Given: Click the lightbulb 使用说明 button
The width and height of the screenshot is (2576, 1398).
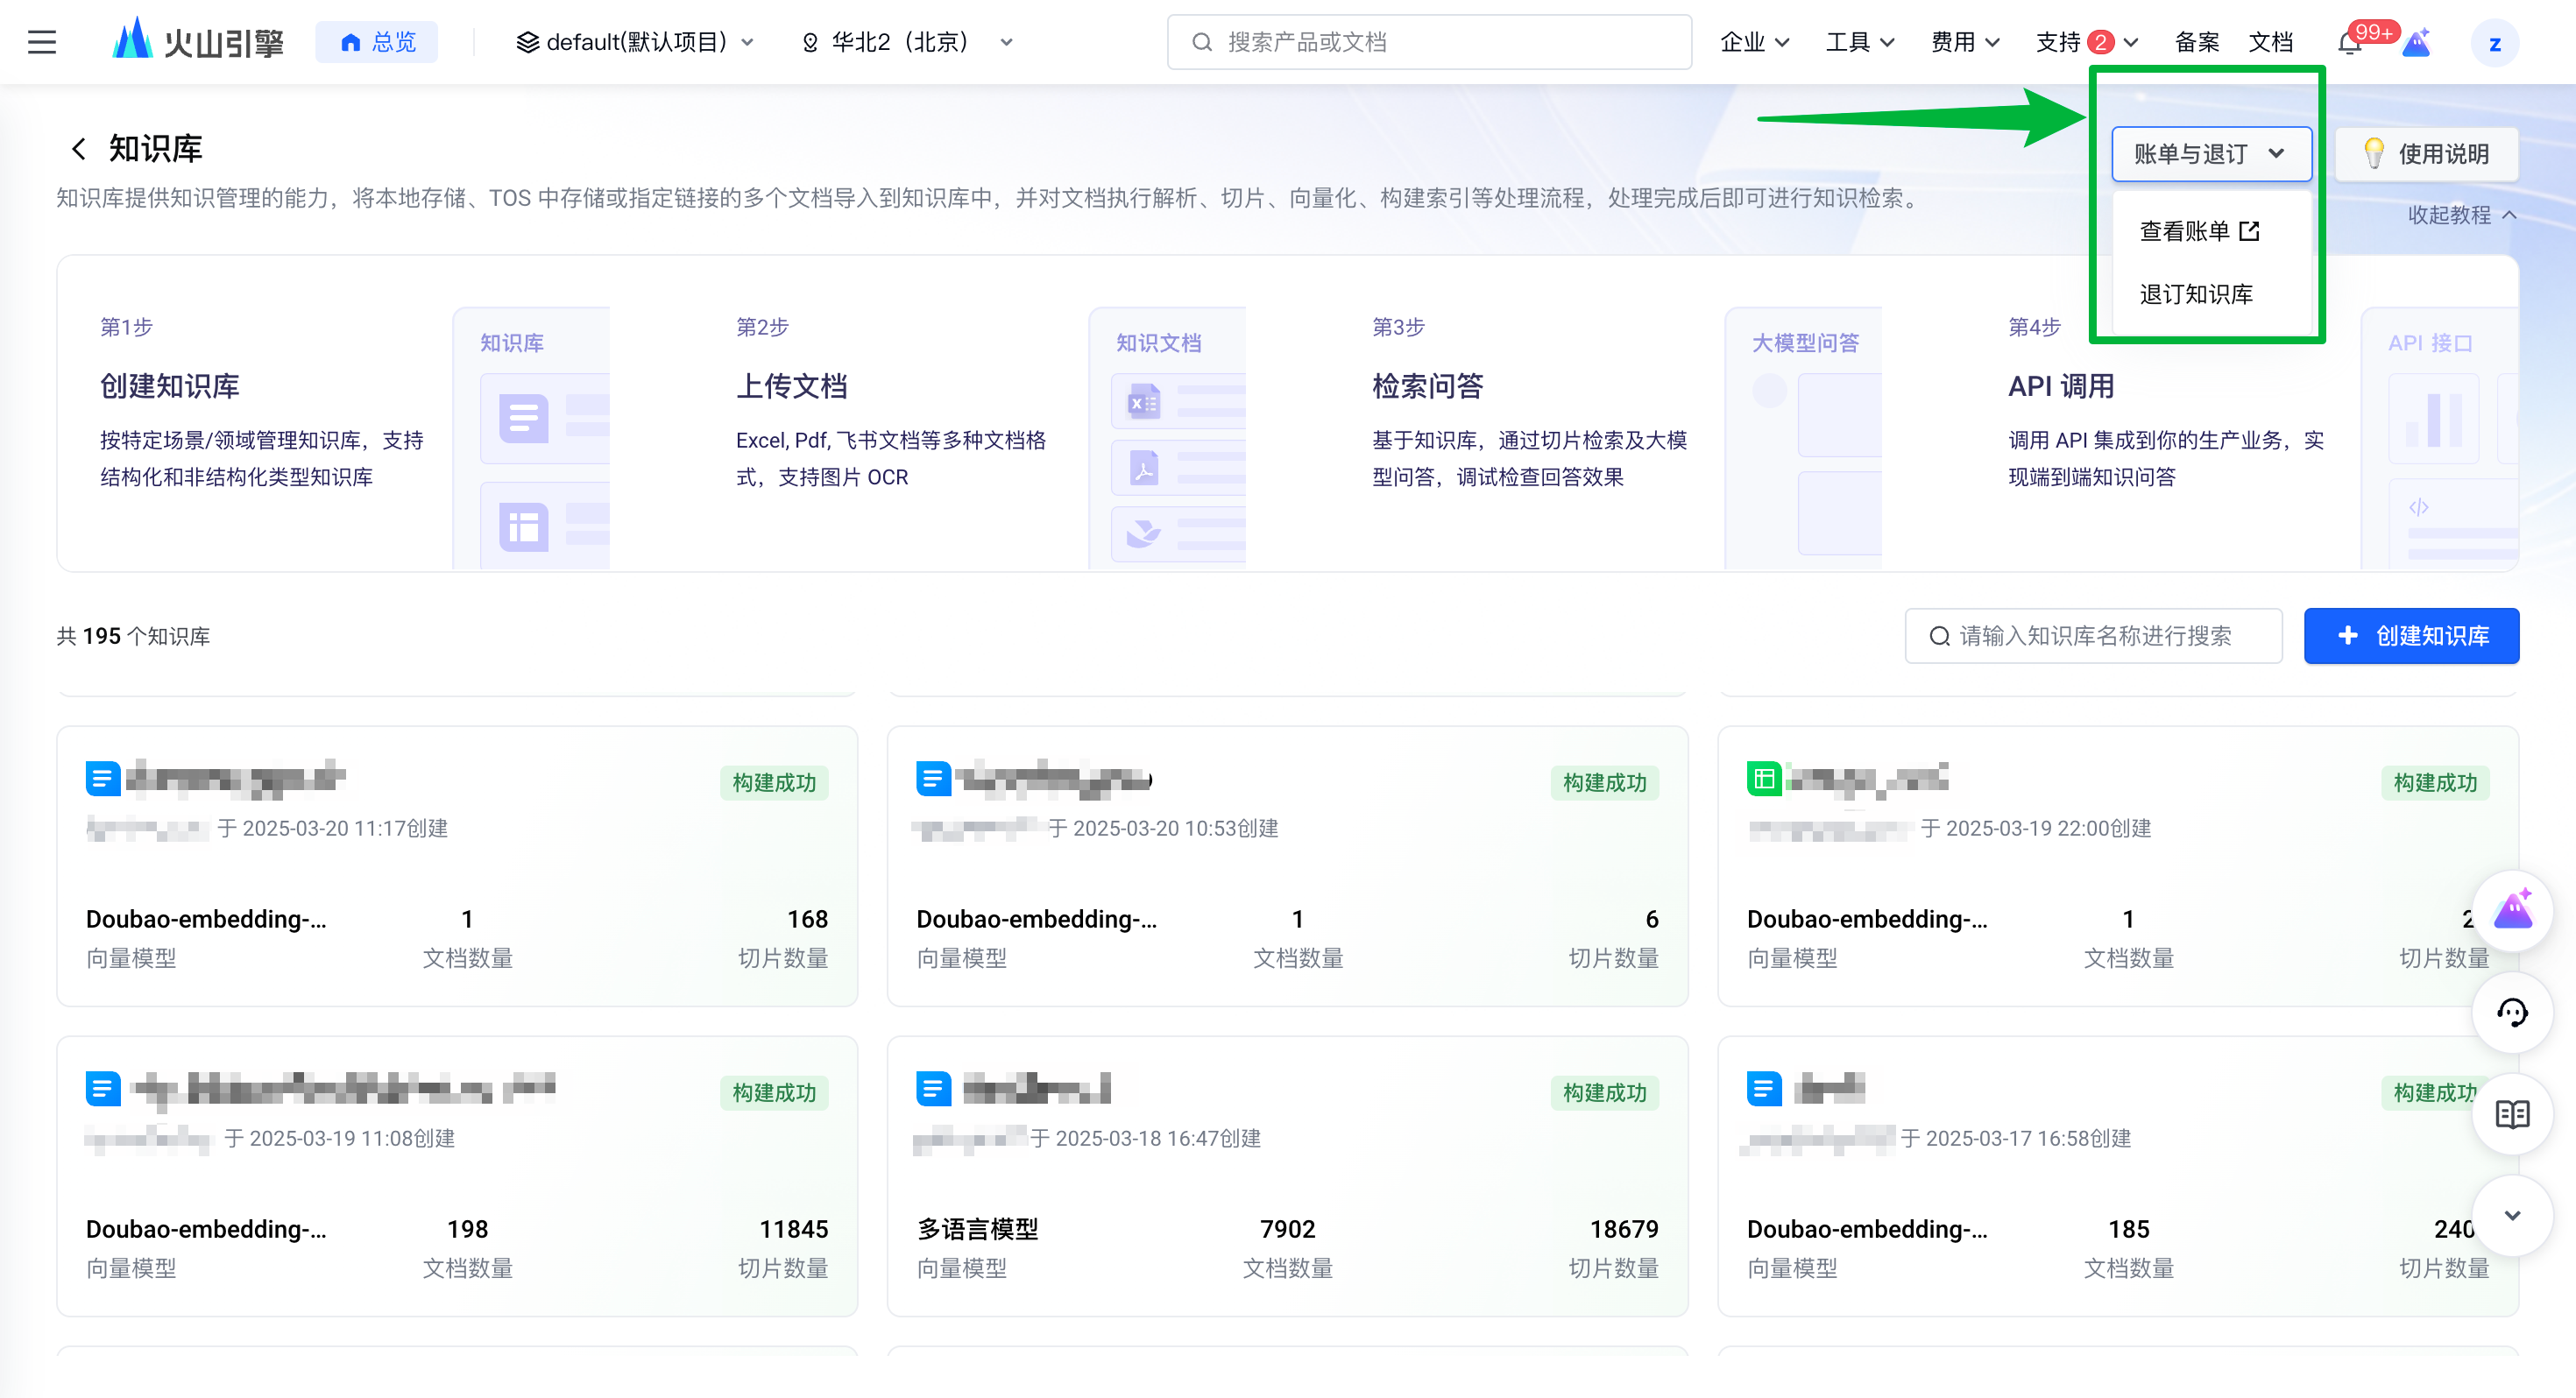Looking at the screenshot, I should pyautogui.click(x=2426, y=154).
